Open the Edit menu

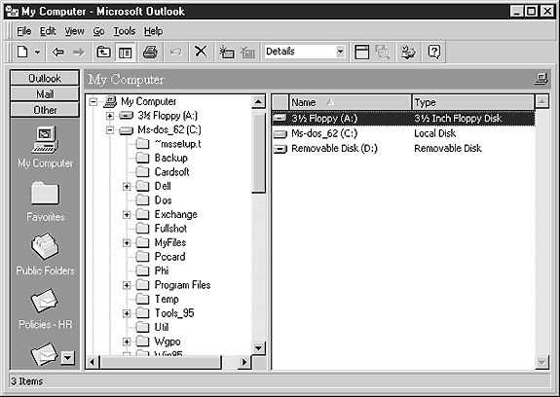[x=48, y=31]
